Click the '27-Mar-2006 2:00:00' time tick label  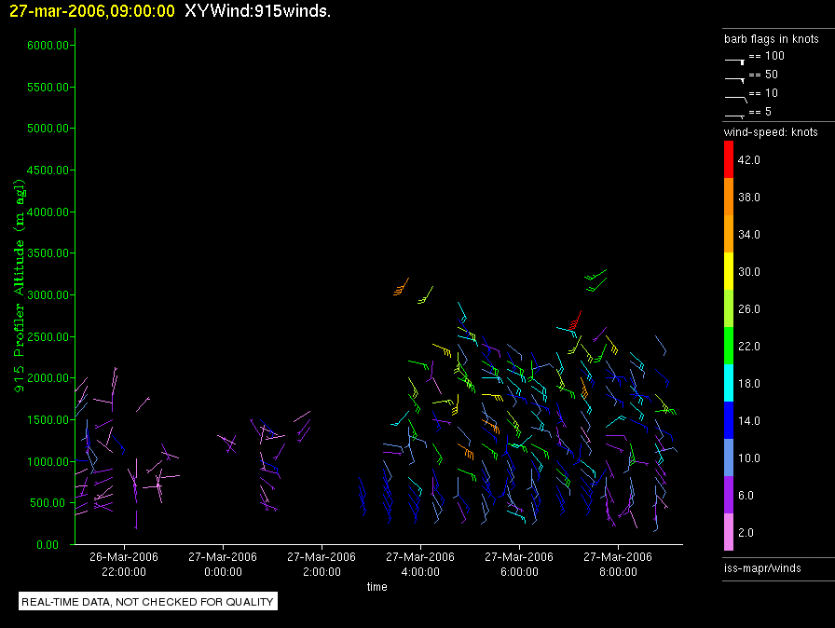322,564
